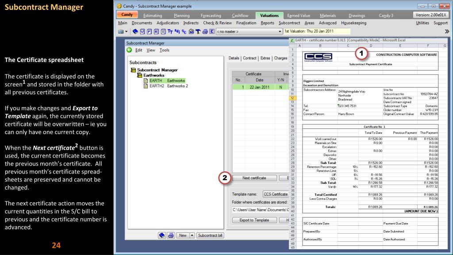Click the TT text icon in the toolbar
The height and width of the screenshot is (255, 453).
(x=170, y=31)
